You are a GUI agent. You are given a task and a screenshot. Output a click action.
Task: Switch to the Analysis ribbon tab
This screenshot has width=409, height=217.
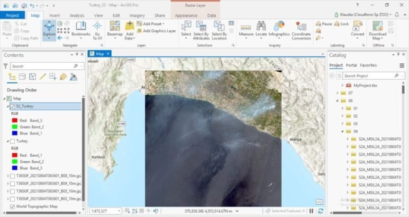tap(77, 15)
